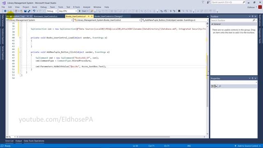Collapse the General group in Toolbox
The width and height of the screenshot is (263, 148).
pyautogui.click(x=212, y=24)
